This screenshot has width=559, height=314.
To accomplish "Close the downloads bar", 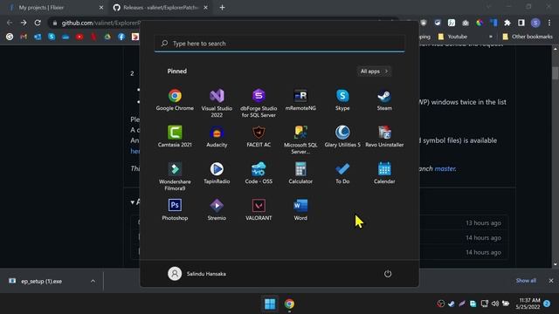I will [x=551, y=281].
